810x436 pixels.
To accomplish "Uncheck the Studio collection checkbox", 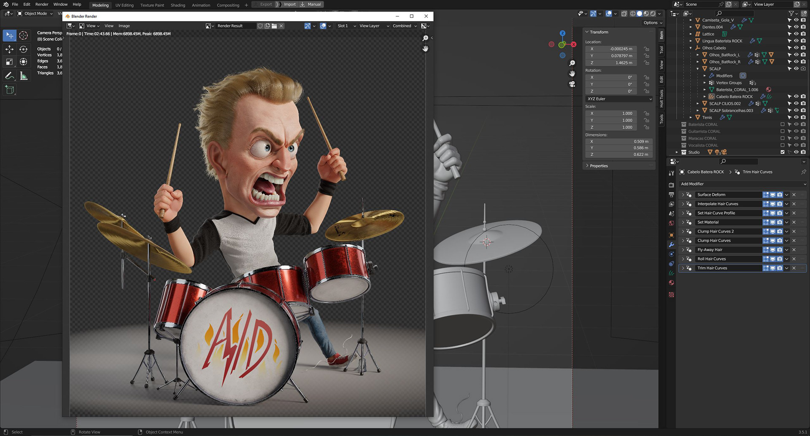I will click(x=783, y=152).
